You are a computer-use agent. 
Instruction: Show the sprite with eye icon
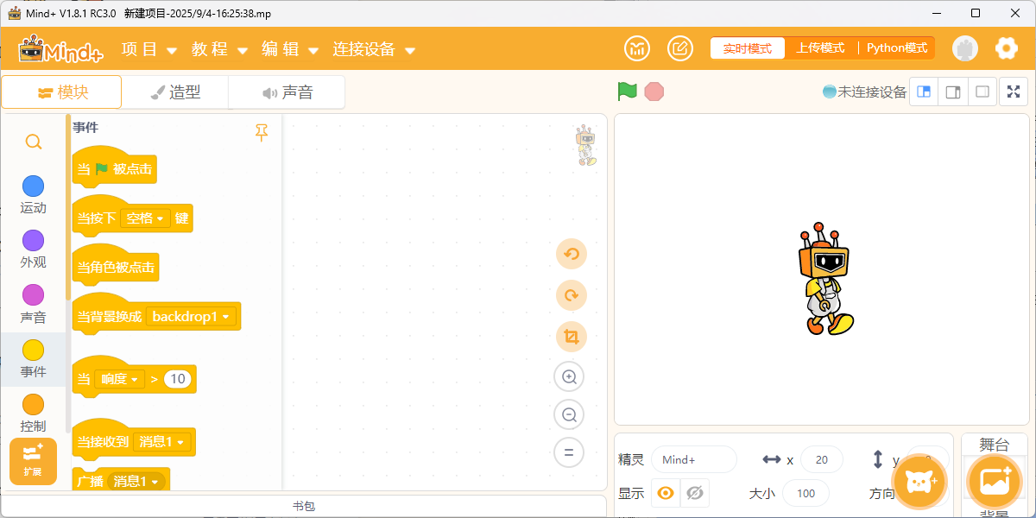pyautogui.click(x=666, y=493)
